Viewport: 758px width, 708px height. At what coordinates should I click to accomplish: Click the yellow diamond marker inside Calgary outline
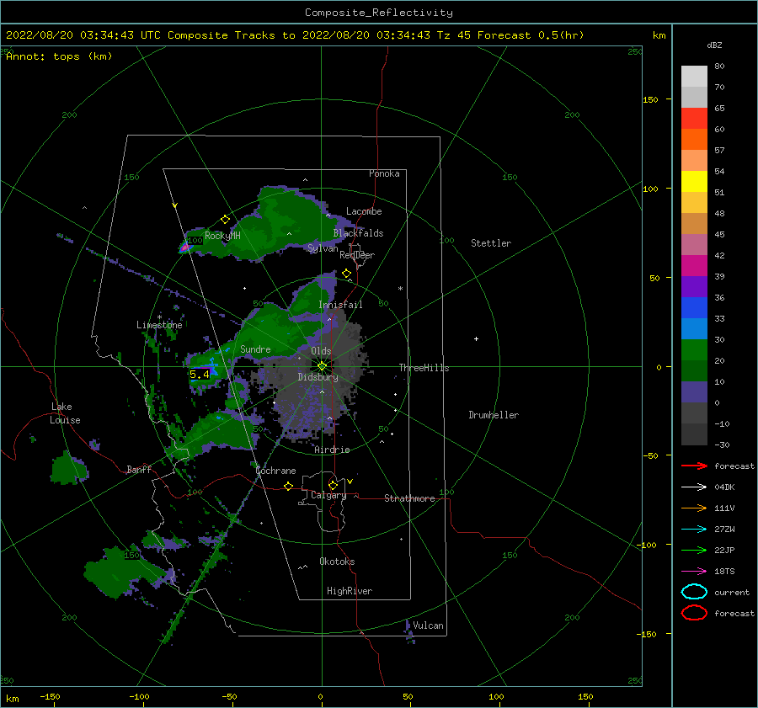(333, 485)
